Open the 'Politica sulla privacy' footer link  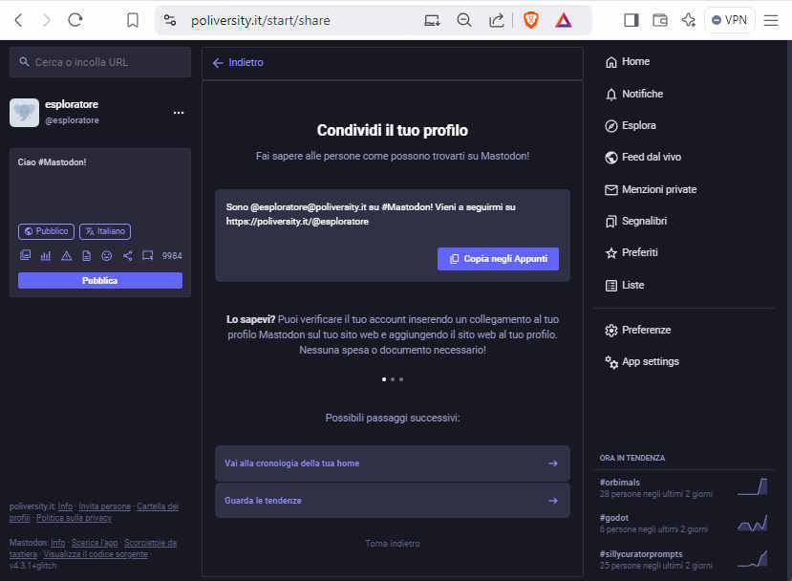(74, 518)
